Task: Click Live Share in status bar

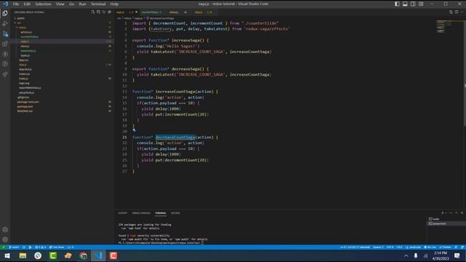Action: click(x=57, y=247)
